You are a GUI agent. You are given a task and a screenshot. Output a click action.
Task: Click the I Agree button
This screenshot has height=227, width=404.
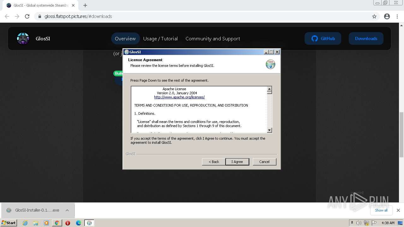(x=237, y=162)
